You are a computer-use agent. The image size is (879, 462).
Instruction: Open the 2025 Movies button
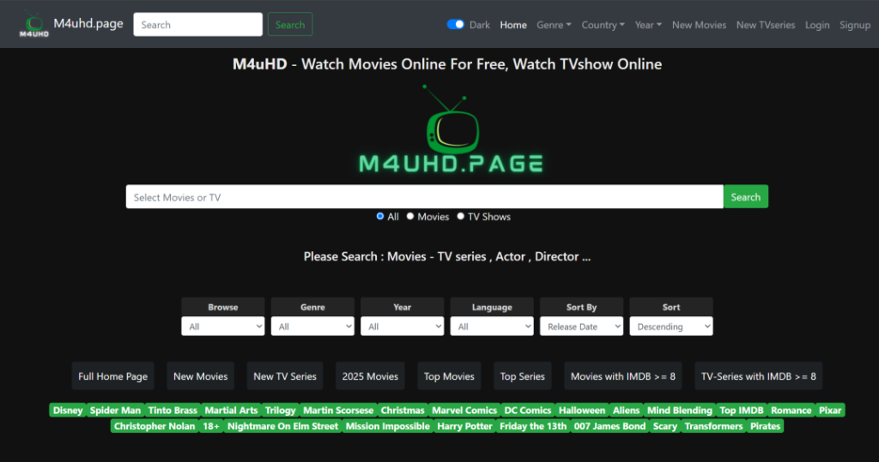[370, 376]
